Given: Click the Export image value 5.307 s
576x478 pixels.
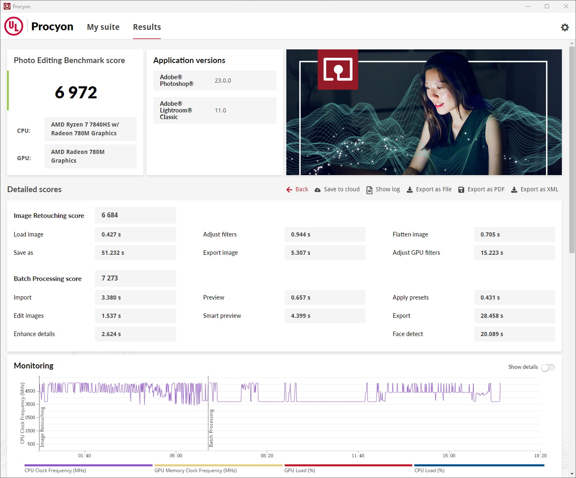Looking at the screenshot, I should coord(325,253).
